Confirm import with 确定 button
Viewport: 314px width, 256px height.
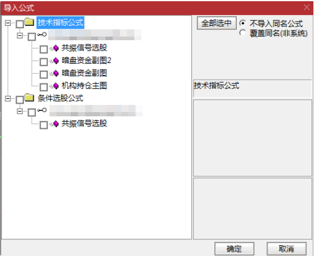[x=234, y=249]
